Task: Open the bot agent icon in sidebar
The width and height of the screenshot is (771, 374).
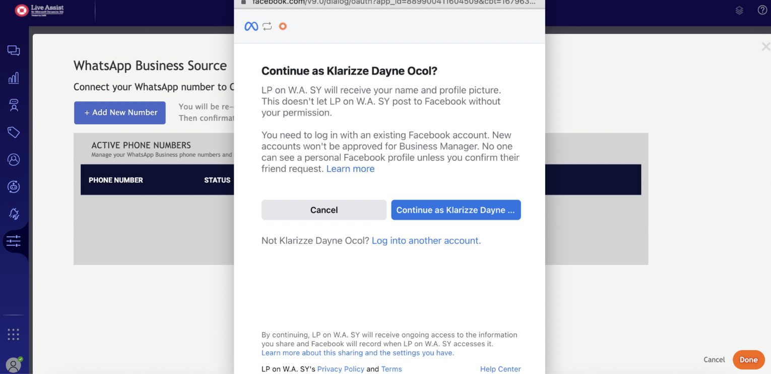Action: [14, 105]
